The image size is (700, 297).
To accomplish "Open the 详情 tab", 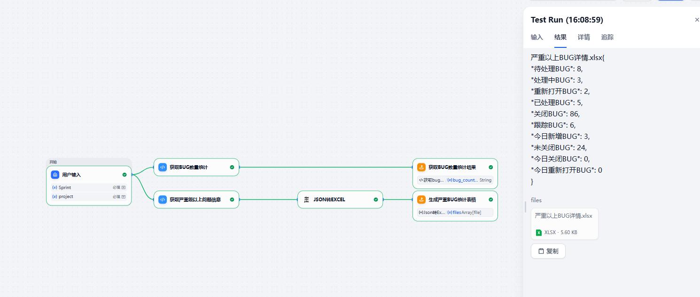I will [x=583, y=37].
